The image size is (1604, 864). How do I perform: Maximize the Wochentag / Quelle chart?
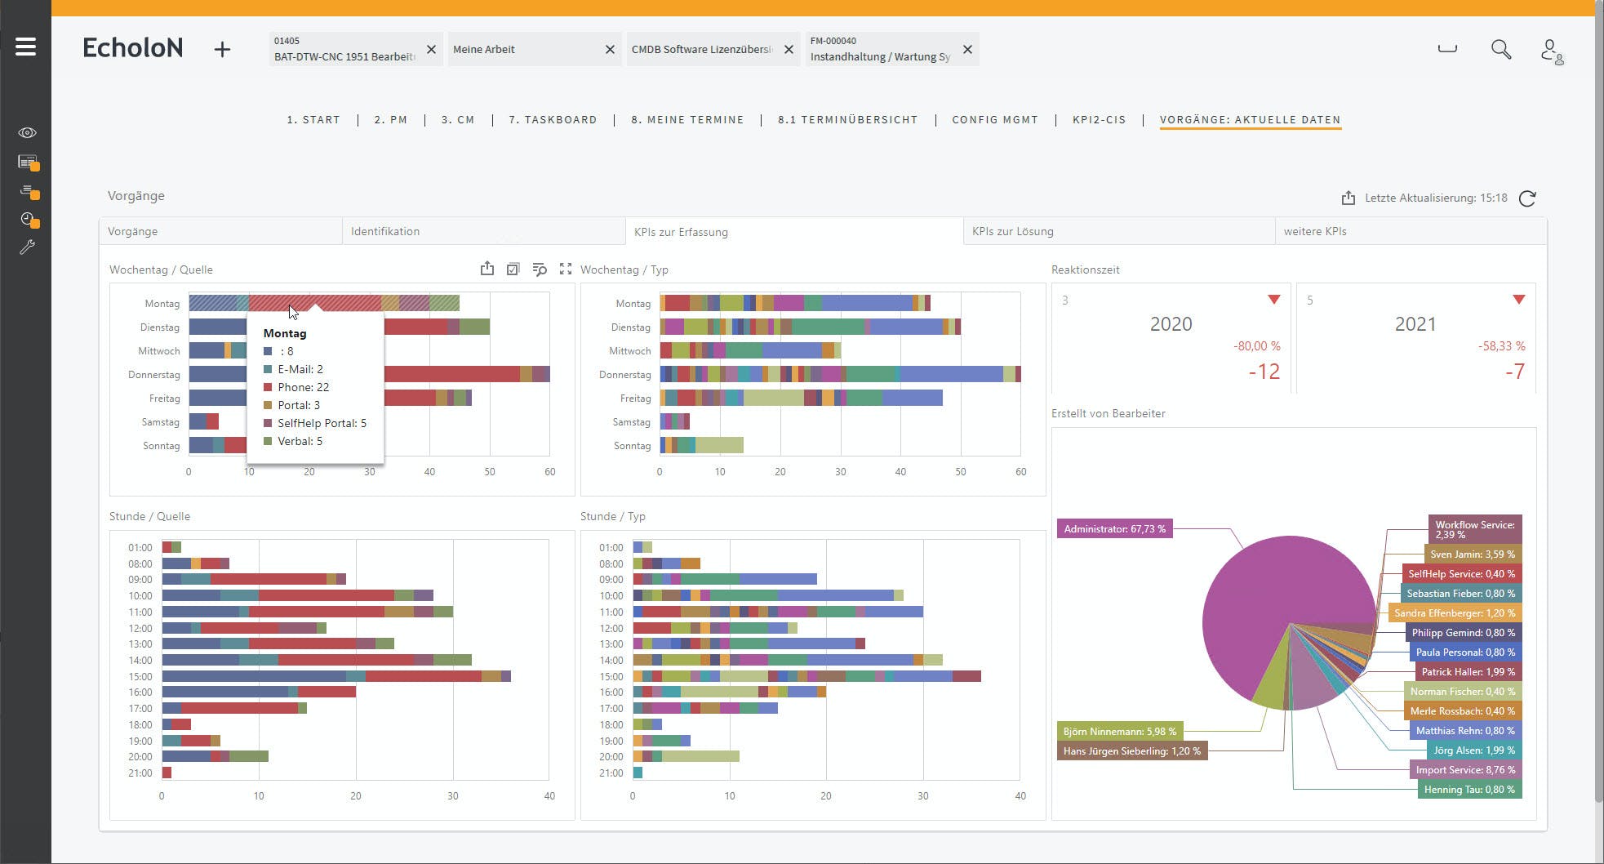[565, 269]
